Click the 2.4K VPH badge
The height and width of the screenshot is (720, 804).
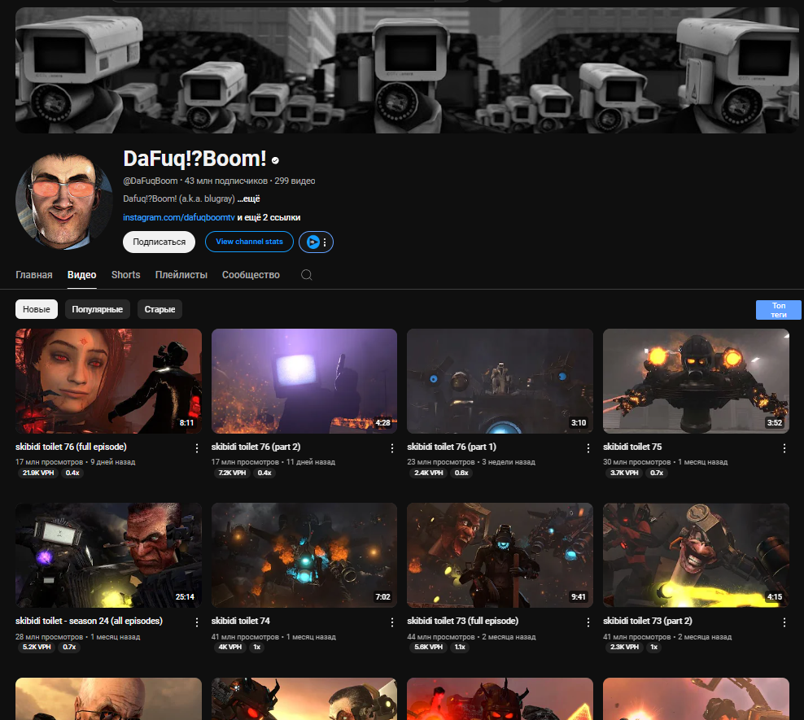[x=429, y=473]
